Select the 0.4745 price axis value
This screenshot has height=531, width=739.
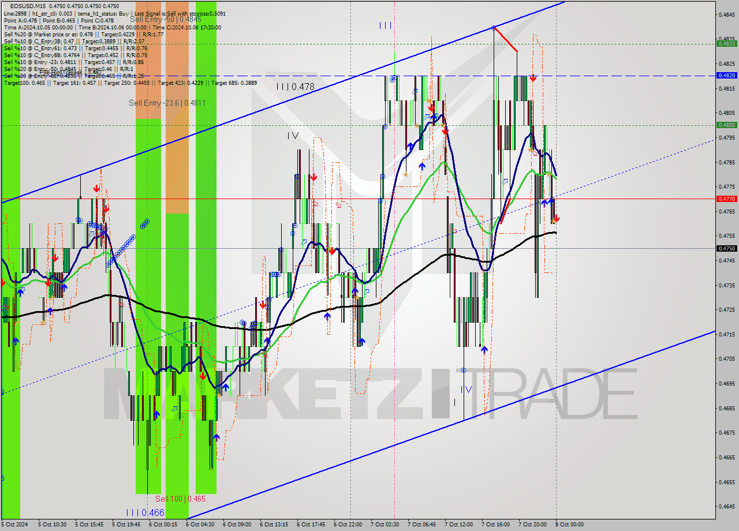[726, 260]
